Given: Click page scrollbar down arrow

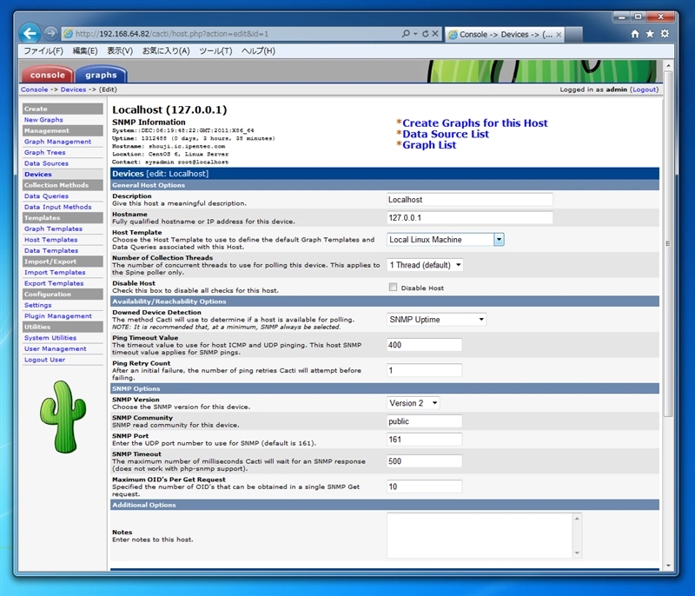Looking at the screenshot, I should coord(668,566).
